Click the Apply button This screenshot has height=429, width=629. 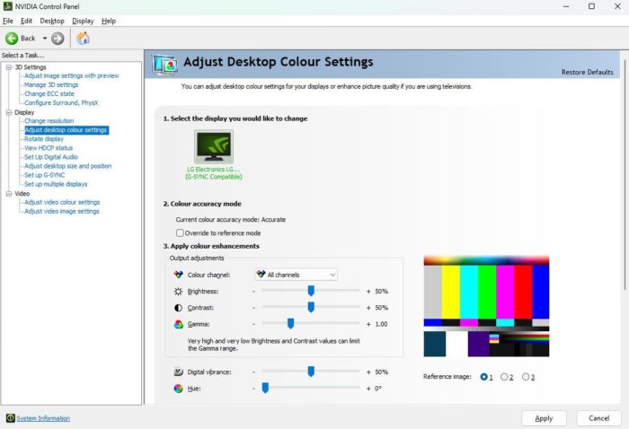(x=544, y=418)
